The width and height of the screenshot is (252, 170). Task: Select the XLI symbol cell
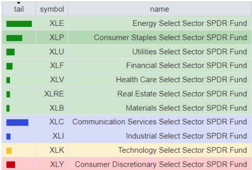[x=58, y=136]
